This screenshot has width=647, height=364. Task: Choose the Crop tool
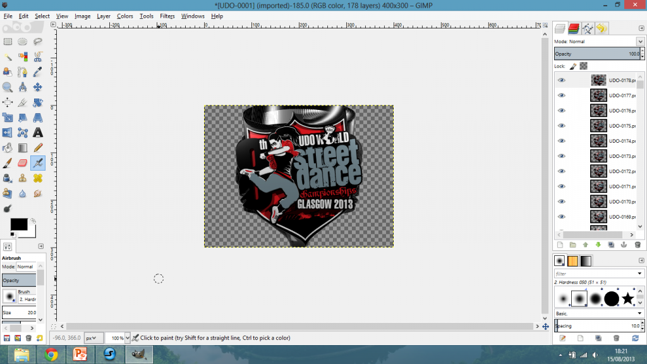click(x=22, y=102)
